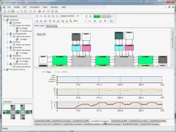
Task: Click the canvas vertical scrollbar thumb
Action: (x=172, y=40)
